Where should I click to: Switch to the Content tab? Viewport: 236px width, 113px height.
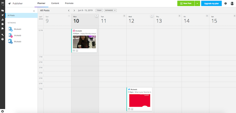(x=55, y=3)
